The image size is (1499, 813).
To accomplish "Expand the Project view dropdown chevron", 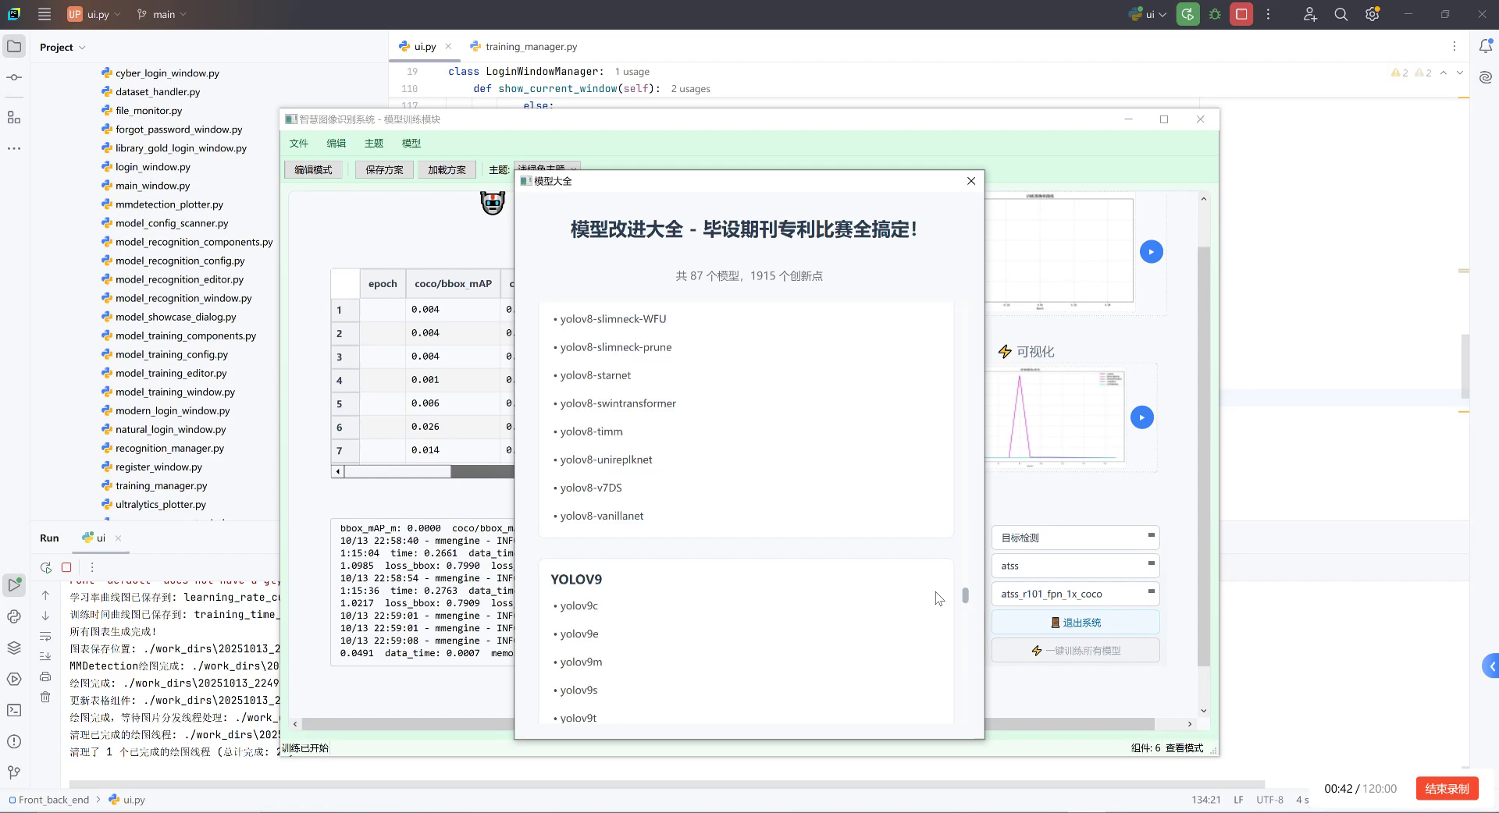I will pyautogui.click(x=82, y=48).
